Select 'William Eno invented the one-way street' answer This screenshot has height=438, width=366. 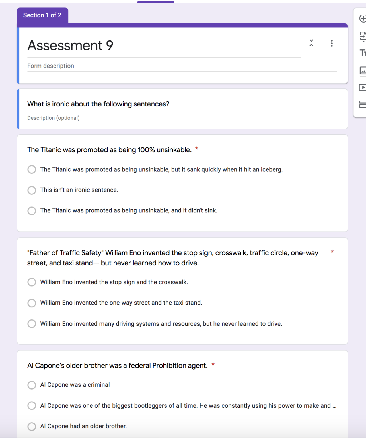click(x=32, y=303)
